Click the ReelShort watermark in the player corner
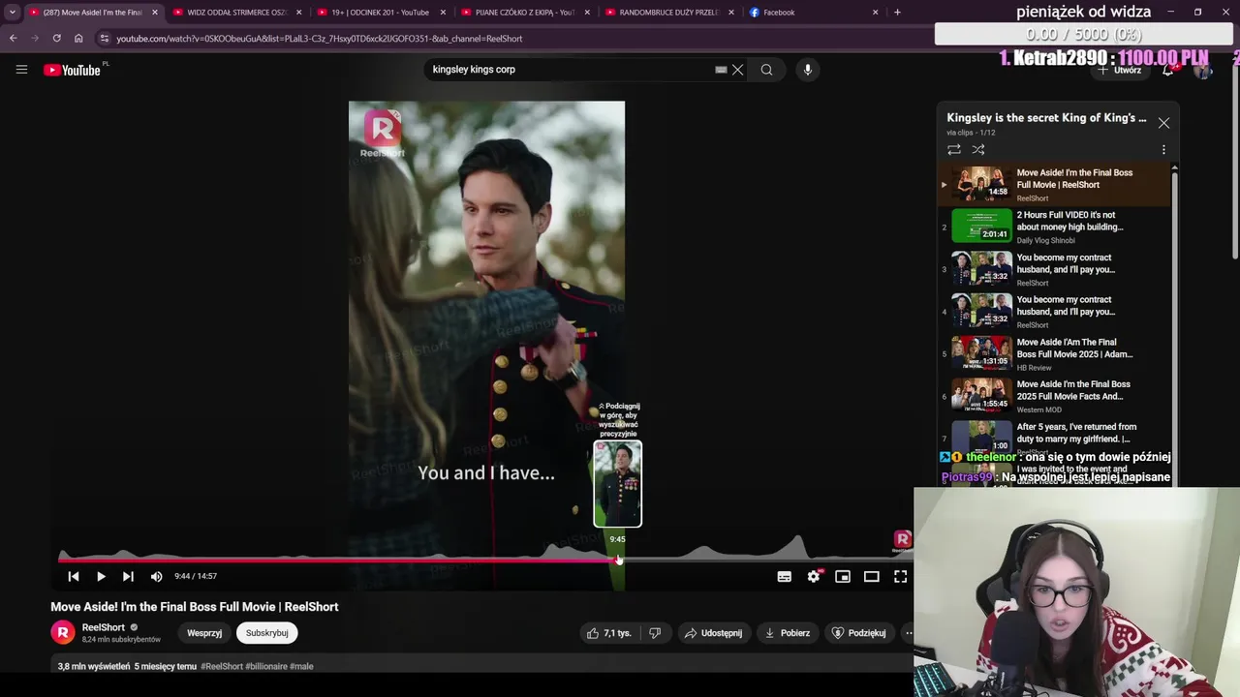Image resolution: width=1240 pixels, height=697 pixels. tap(902, 540)
